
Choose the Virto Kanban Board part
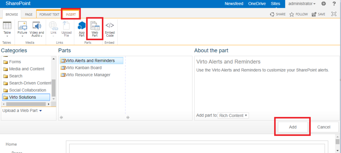click(81, 68)
